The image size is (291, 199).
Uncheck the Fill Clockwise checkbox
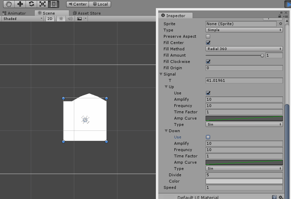[208, 62]
